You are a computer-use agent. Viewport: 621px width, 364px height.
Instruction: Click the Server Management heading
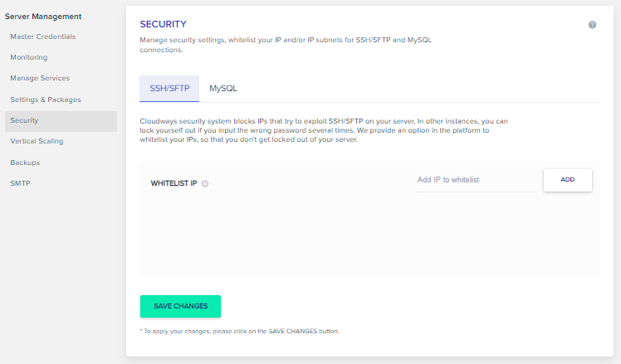(x=43, y=17)
